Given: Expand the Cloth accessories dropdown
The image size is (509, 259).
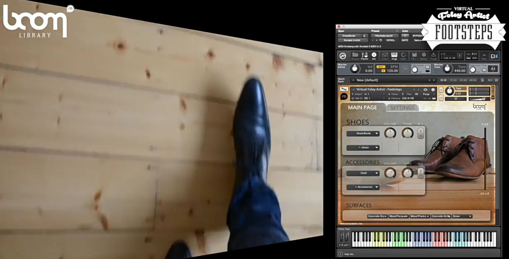Looking at the screenshot, I should point(363,173).
